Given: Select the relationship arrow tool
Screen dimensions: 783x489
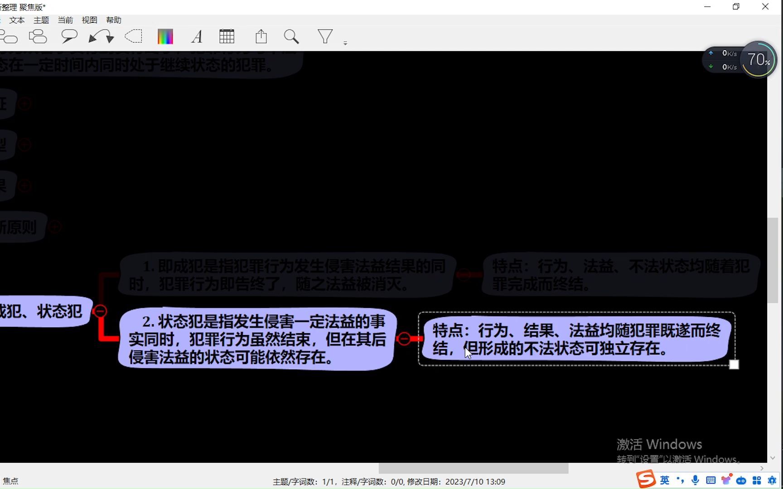Looking at the screenshot, I should pos(101,37).
